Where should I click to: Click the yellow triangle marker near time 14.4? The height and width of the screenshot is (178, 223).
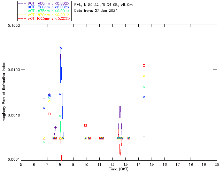point(144,76)
